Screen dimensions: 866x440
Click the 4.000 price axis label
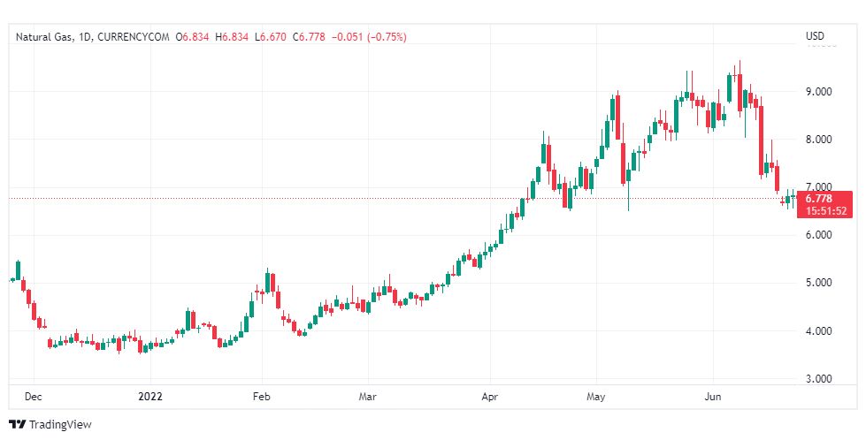pos(819,330)
